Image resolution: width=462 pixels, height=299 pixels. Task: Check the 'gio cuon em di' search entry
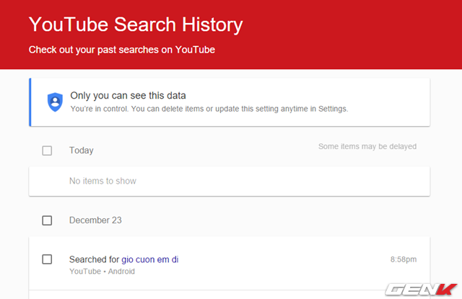[47, 259]
